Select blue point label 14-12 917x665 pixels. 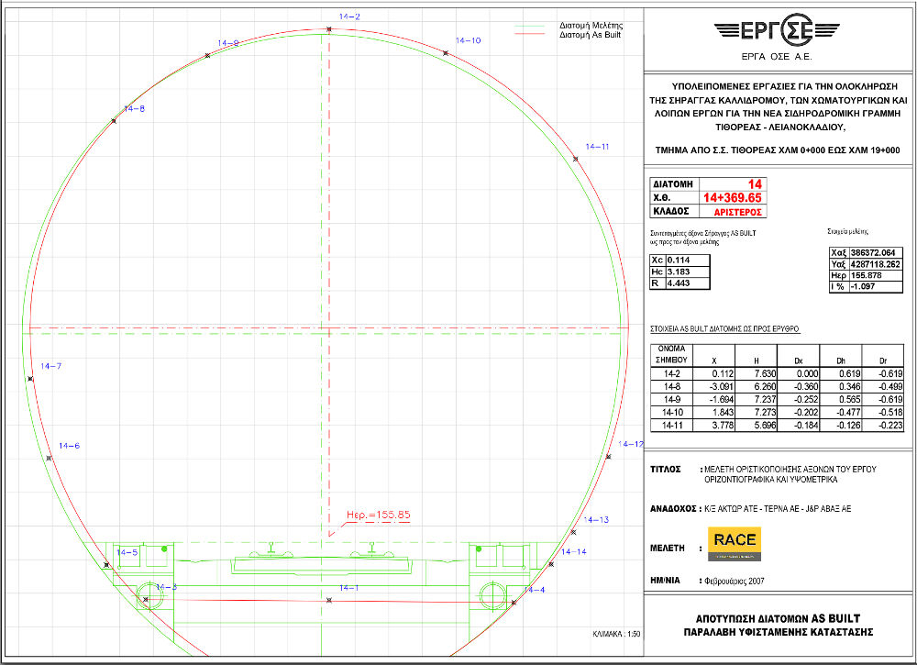click(631, 444)
